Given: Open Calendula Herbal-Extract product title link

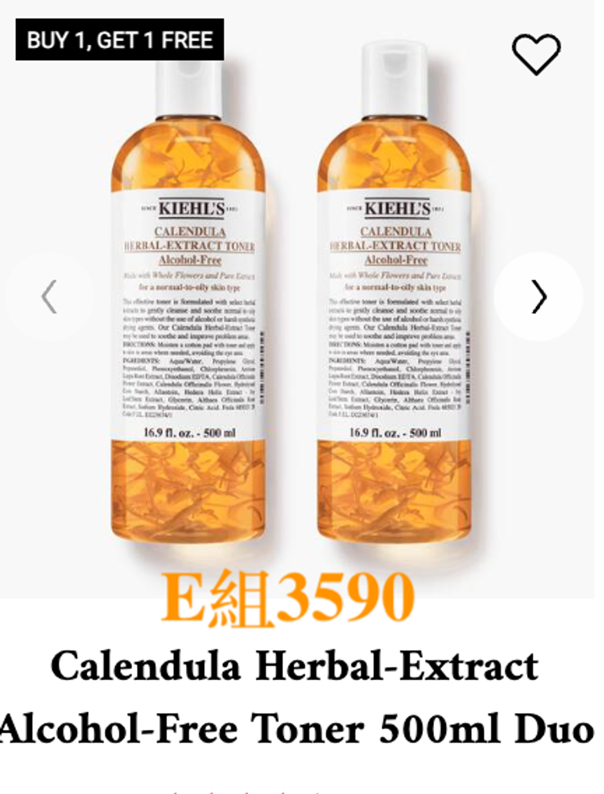Looking at the screenshot, I should coord(294,666).
